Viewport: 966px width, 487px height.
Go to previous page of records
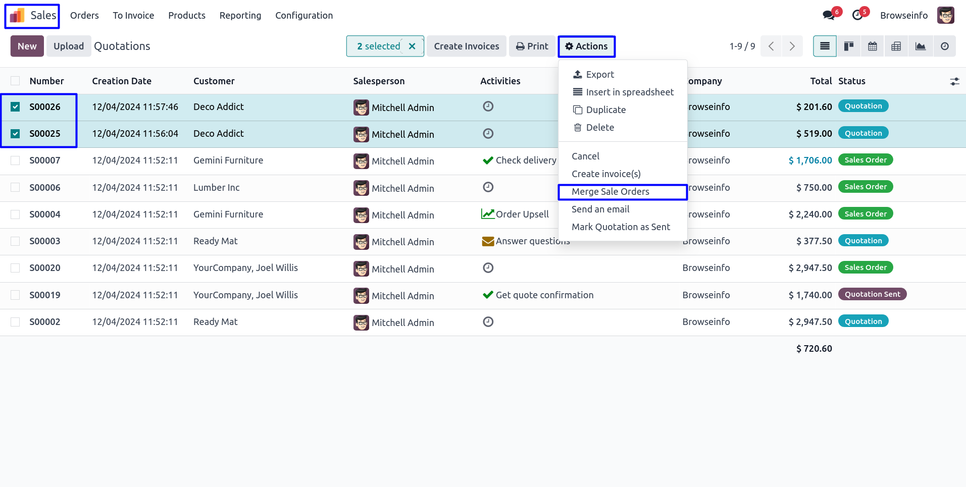(x=771, y=46)
